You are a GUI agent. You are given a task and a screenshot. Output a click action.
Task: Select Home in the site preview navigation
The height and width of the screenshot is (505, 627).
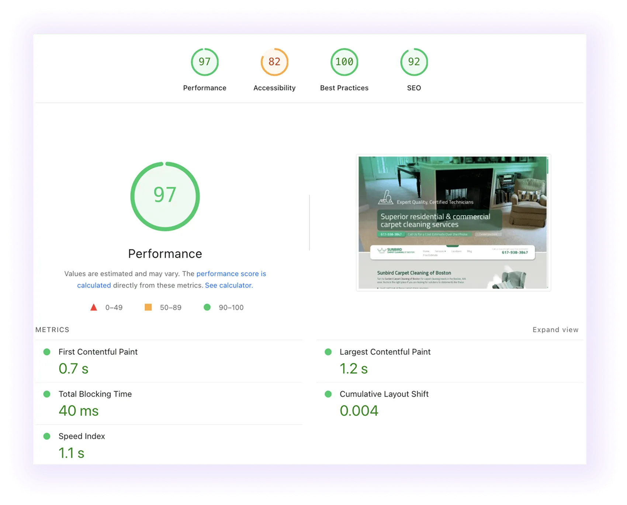[x=426, y=251]
